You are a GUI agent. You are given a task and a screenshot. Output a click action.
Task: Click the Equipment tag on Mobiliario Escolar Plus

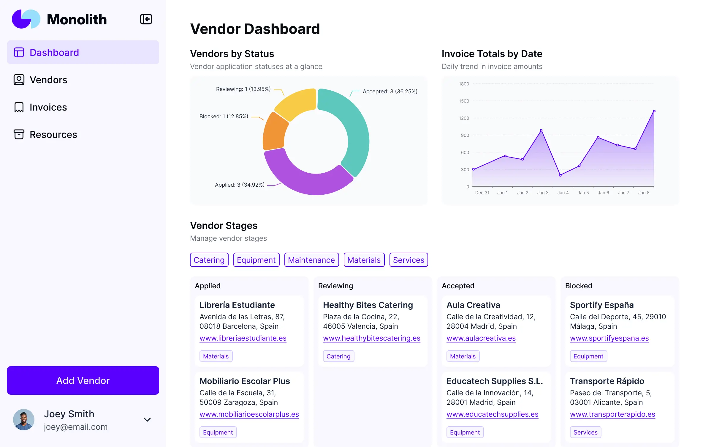(x=218, y=432)
